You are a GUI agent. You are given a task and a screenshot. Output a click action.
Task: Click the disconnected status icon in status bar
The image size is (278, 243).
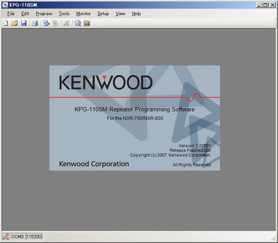coord(6,237)
